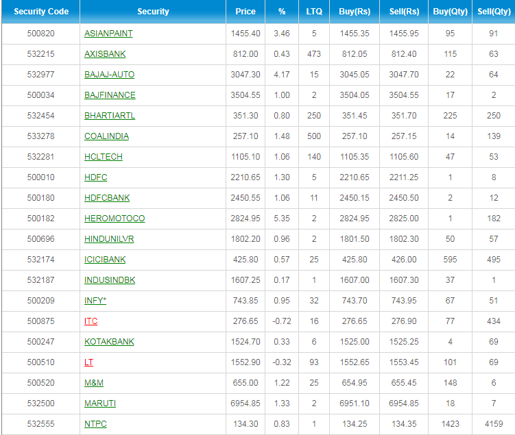Click BHARTIARTL buy quantity 225
Screen dimensions: 515x435
(x=450, y=116)
